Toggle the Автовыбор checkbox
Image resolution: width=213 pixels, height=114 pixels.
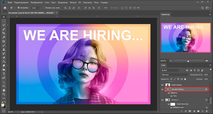pyautogui.click(x=19, y=8)
